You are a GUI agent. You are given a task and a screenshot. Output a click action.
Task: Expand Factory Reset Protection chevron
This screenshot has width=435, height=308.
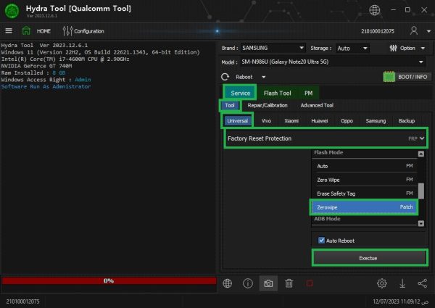pyautogui.click(x=422, y=138)
